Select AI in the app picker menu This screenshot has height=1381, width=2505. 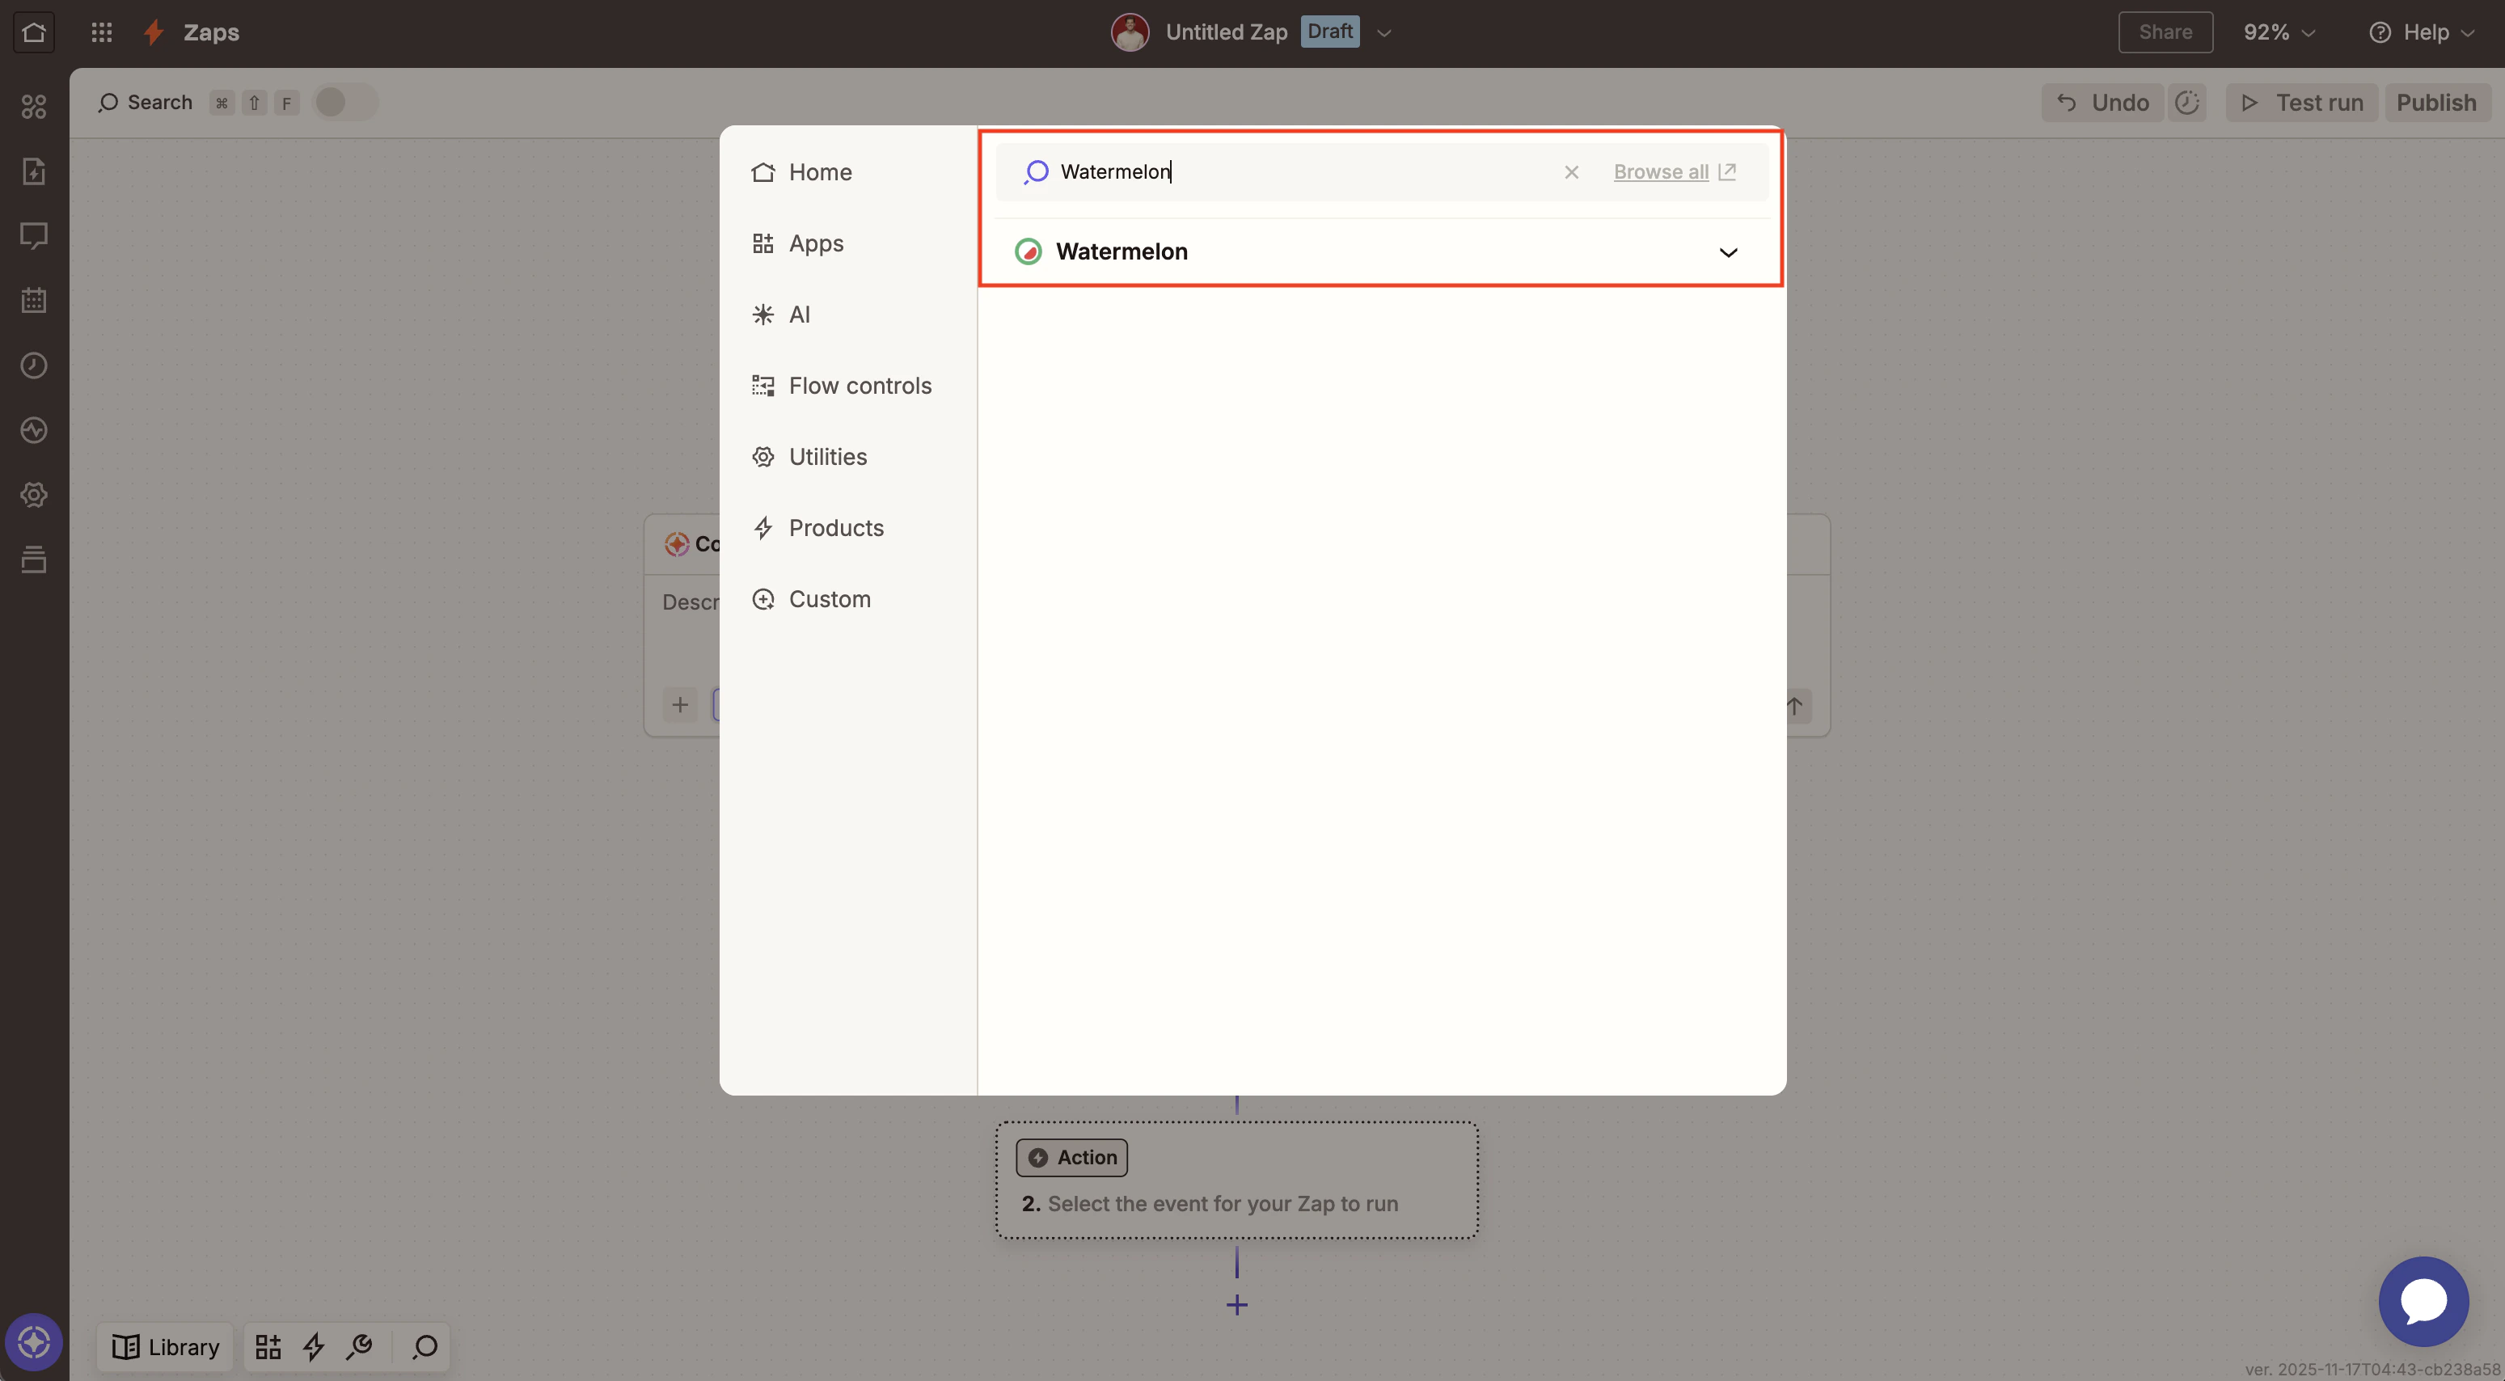(x=848, y=315)
